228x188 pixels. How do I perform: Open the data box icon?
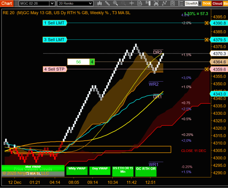pos(140,3)
